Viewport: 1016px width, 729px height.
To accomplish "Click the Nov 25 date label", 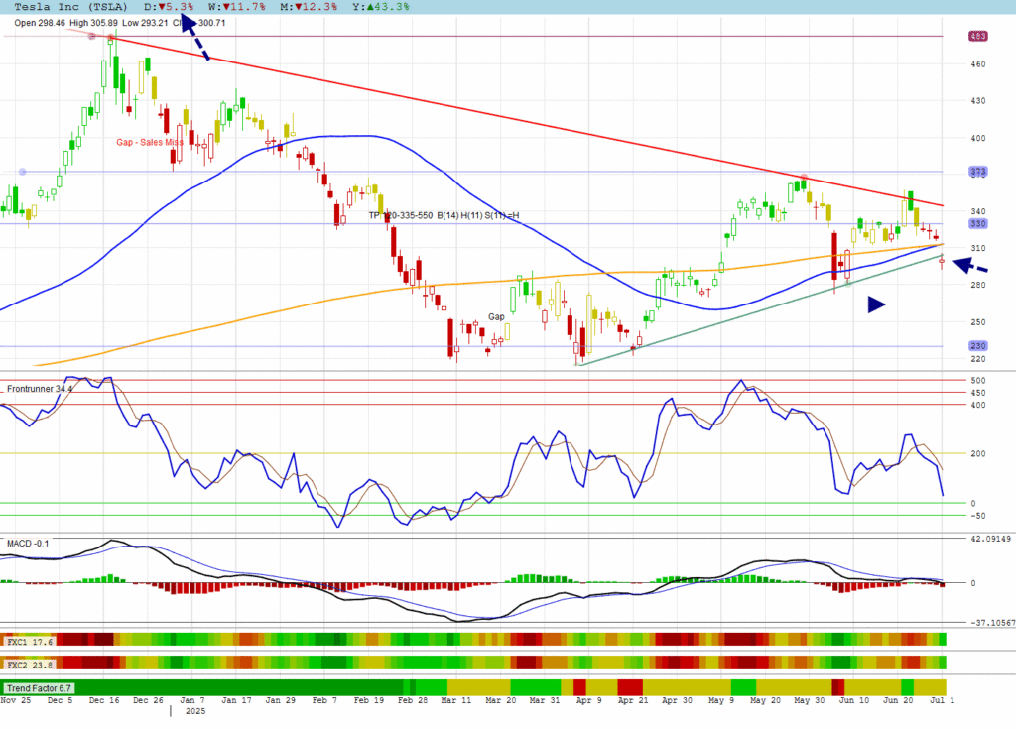I will pyautogui.click(x=16, y=700).
